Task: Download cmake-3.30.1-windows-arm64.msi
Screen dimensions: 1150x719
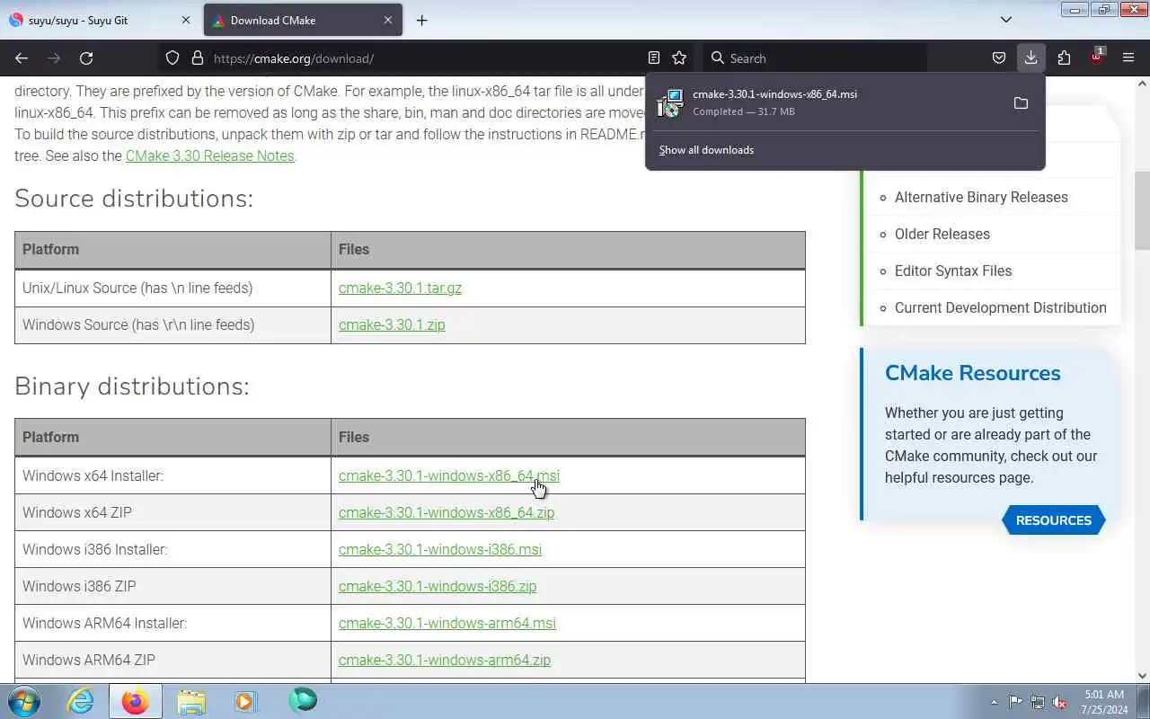Action: [447, 623]
